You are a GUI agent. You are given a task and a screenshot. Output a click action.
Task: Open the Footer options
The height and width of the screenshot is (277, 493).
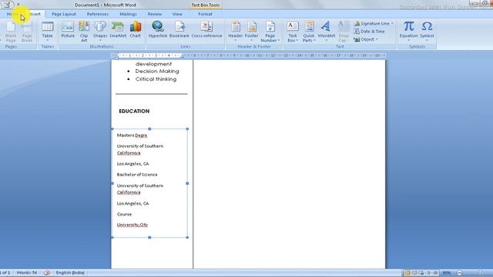click(252, 32)
